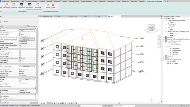
Task: Select the 00 - Титульный sheet
Action: click(174, 48)
